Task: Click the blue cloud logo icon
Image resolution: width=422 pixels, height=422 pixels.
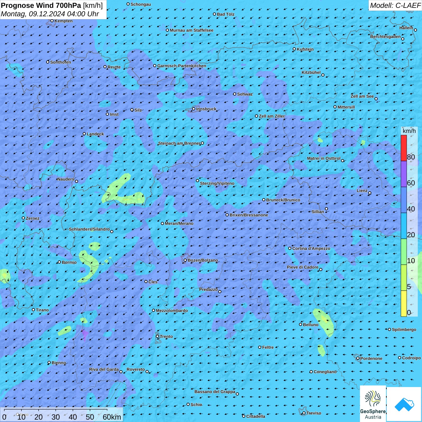Action: point(404,404)
